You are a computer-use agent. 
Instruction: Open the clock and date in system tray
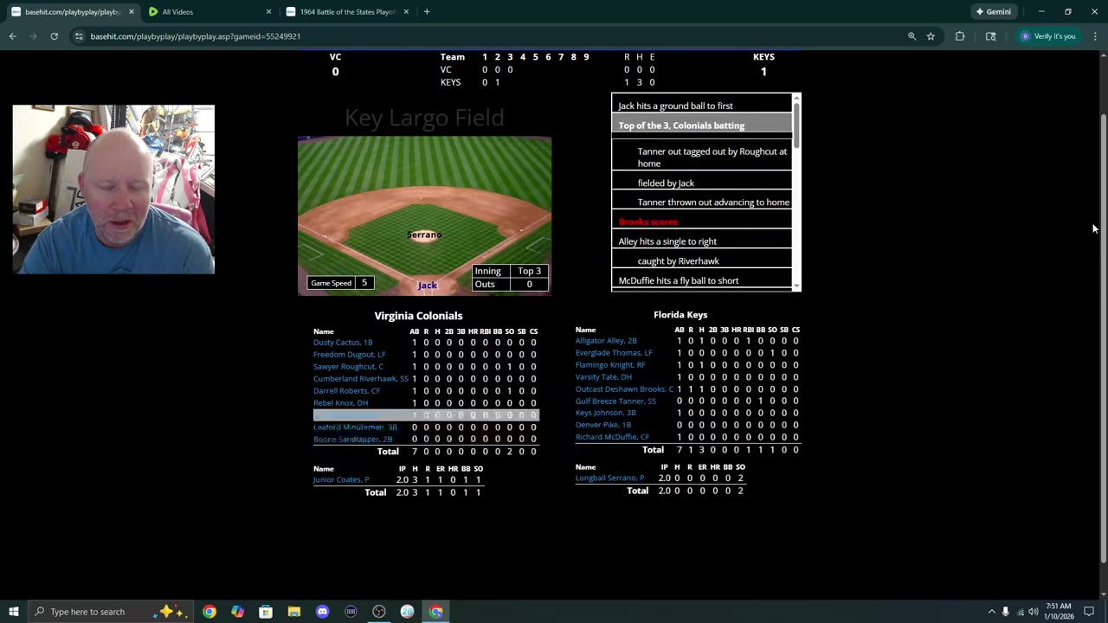[x=1060, y=612]
